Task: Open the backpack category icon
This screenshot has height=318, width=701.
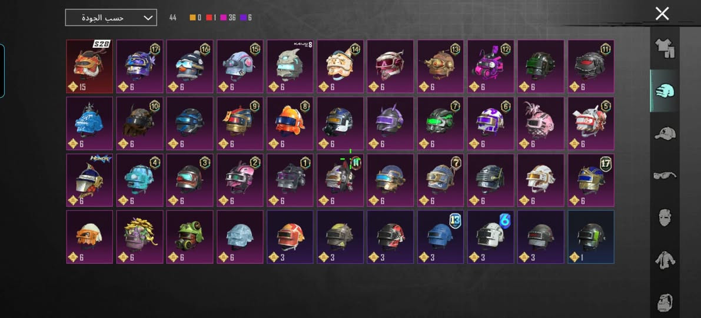Action: [x=665, y=302]
